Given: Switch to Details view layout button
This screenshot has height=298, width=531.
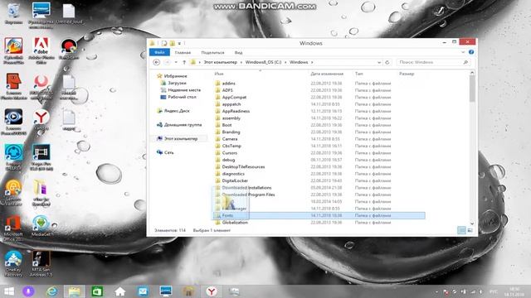Looking at the screenshot, I should pyautogui.click(x=461, y=230).
